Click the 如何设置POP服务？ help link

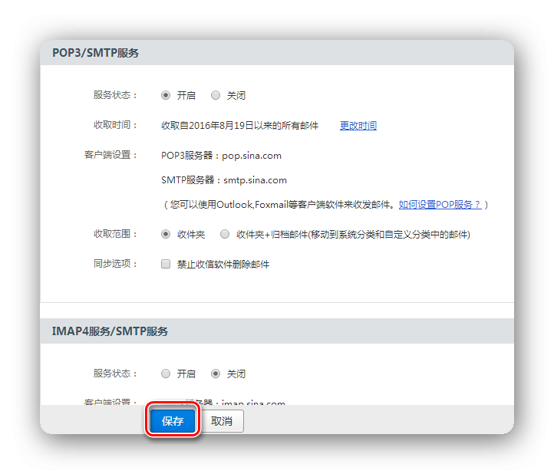(440, 205)
